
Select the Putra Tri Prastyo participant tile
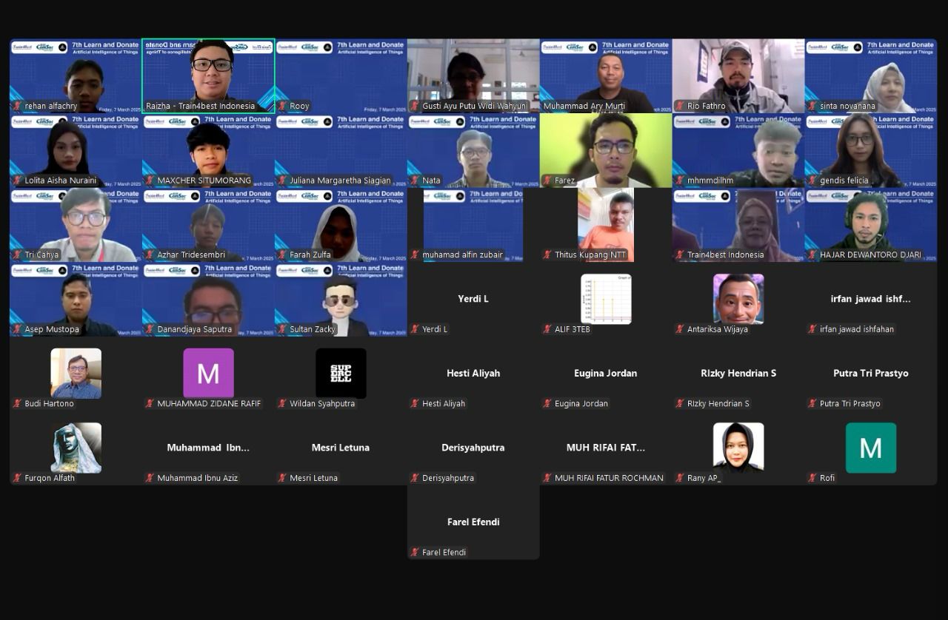(x=870, y=374)
